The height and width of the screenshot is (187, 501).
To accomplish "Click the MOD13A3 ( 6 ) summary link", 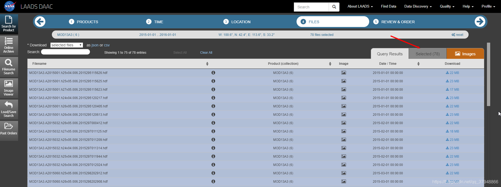I will pyautogui.click(x=68, y=35).
